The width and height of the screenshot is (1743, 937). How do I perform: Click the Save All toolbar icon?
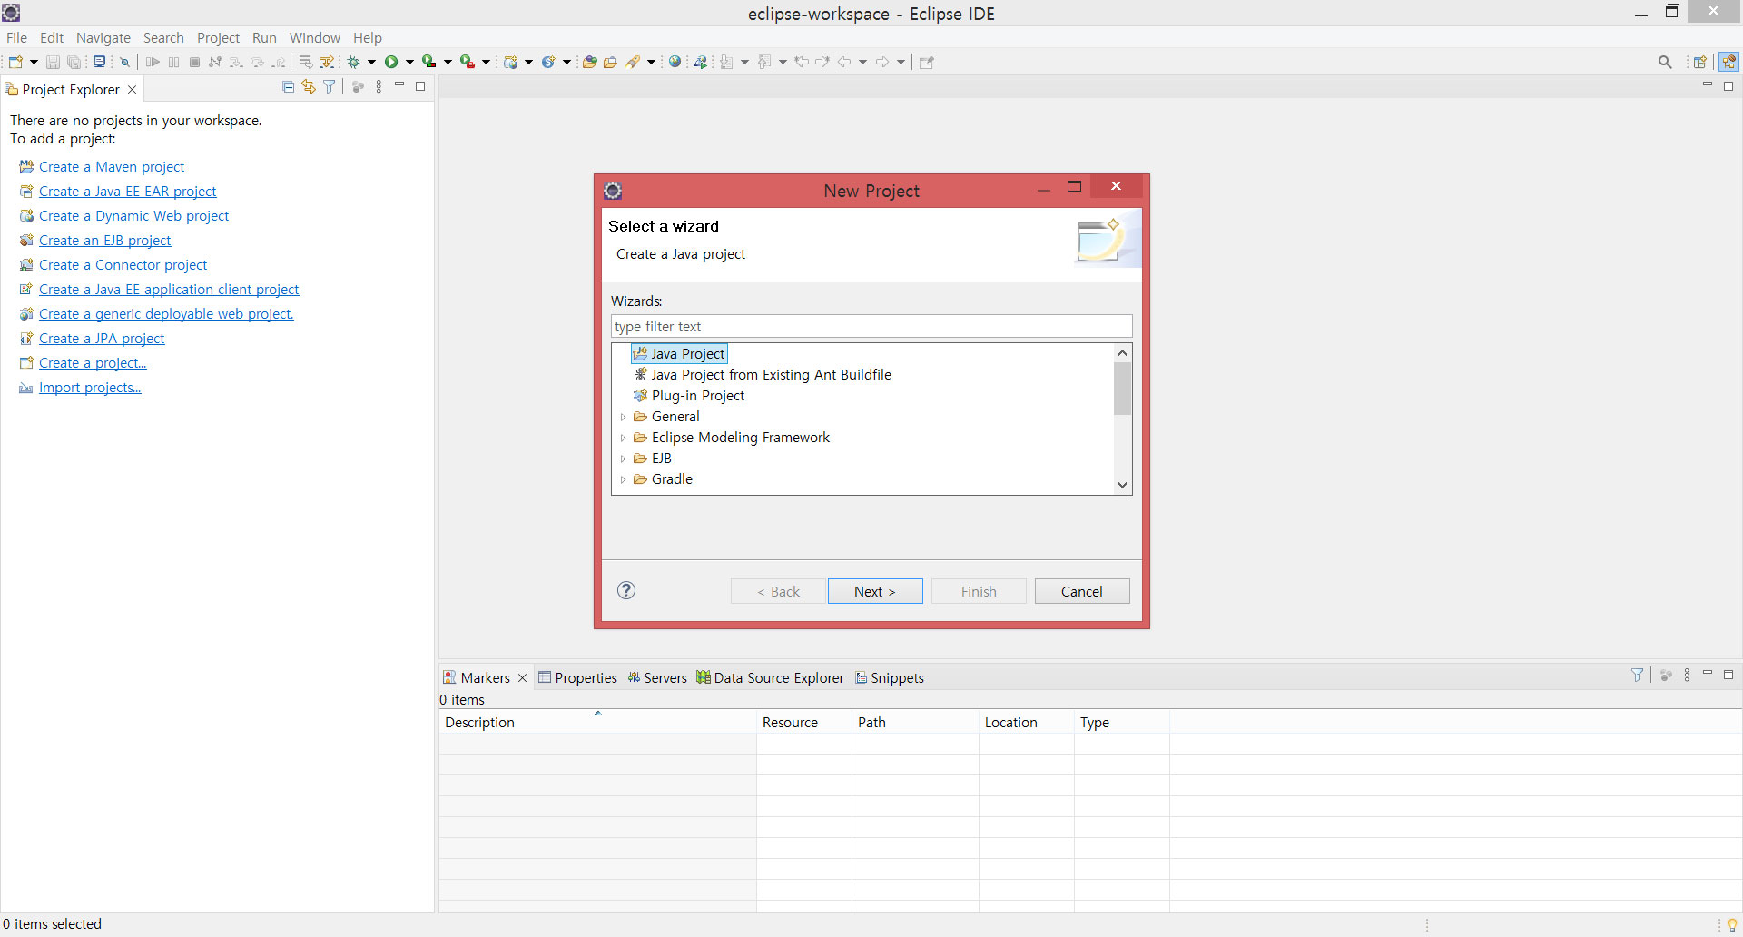(x=74, y=62)
